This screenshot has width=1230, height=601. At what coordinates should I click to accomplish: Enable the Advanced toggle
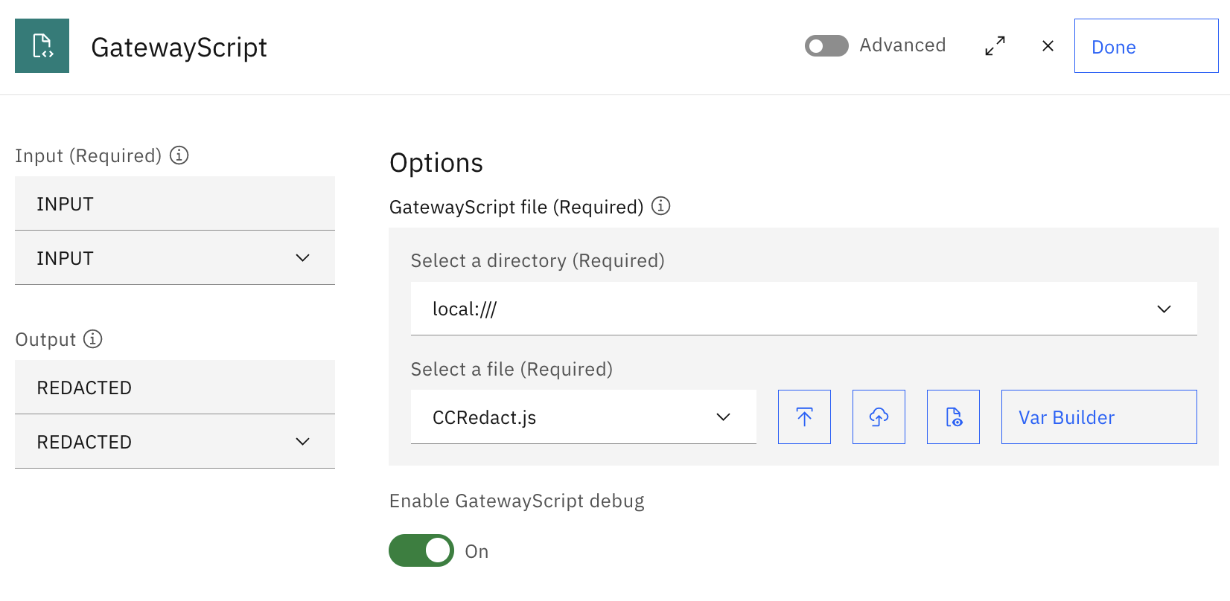[x=826, y=46]
